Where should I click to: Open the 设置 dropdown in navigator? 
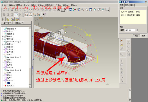pyautogui.click(x=18, y=23)
